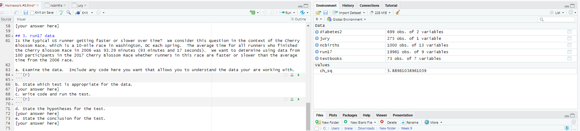Image resolution: width=580 pixels, height=131 pixels.
Task: Open chunk options gear at line 64
Action: pos(285,75)
